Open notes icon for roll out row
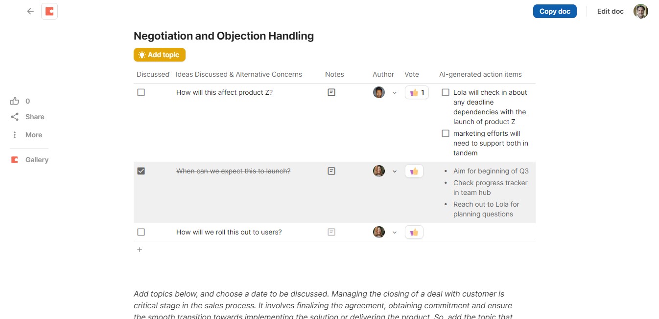This screenshot has height=319, width=659. (x=331, y=232)
